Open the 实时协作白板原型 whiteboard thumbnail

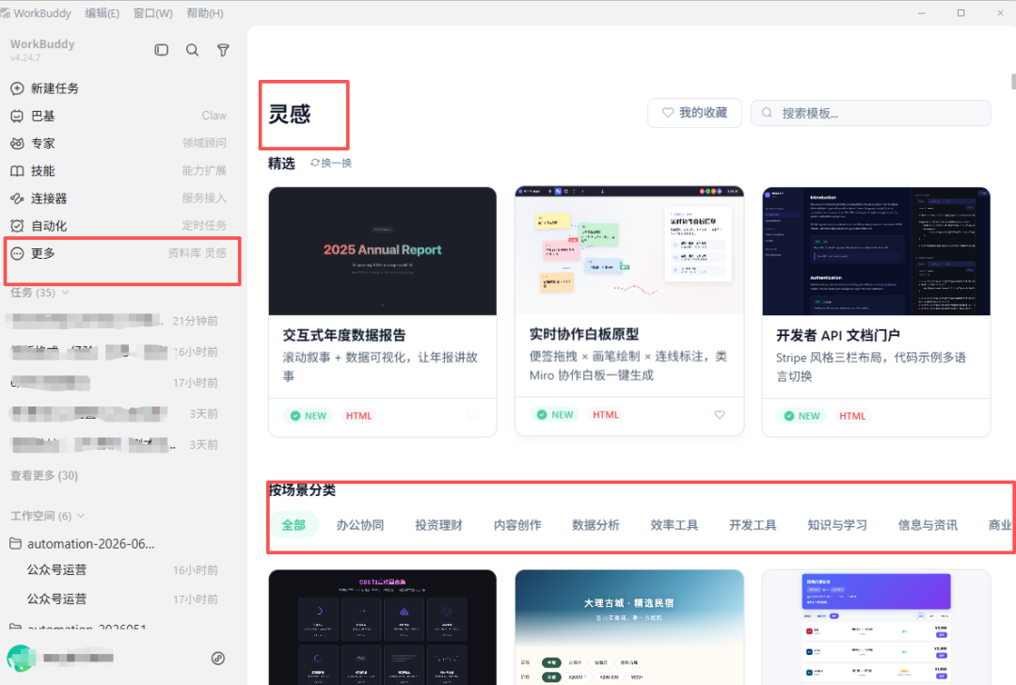pos(629,251)
